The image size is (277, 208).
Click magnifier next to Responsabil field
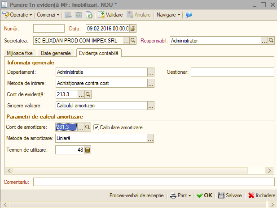coord(271,41)
